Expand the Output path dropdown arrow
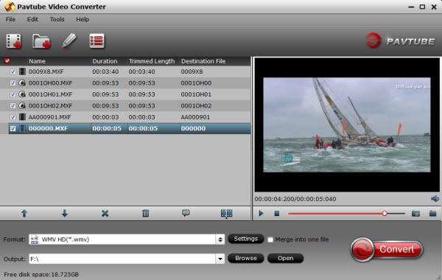This screenshot has width=442, height=280. 220,259
